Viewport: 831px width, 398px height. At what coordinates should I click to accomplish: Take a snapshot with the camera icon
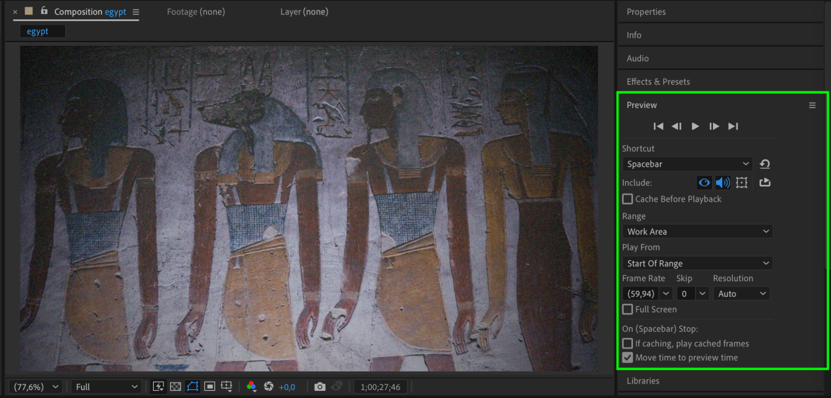319,387
